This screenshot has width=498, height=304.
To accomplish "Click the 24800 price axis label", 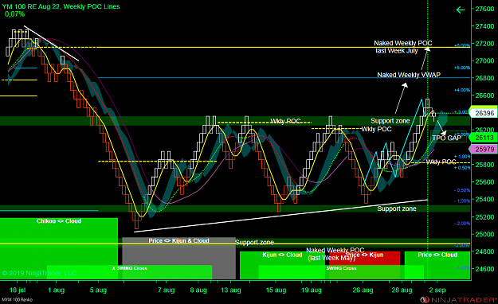I will tap(484, 251).
